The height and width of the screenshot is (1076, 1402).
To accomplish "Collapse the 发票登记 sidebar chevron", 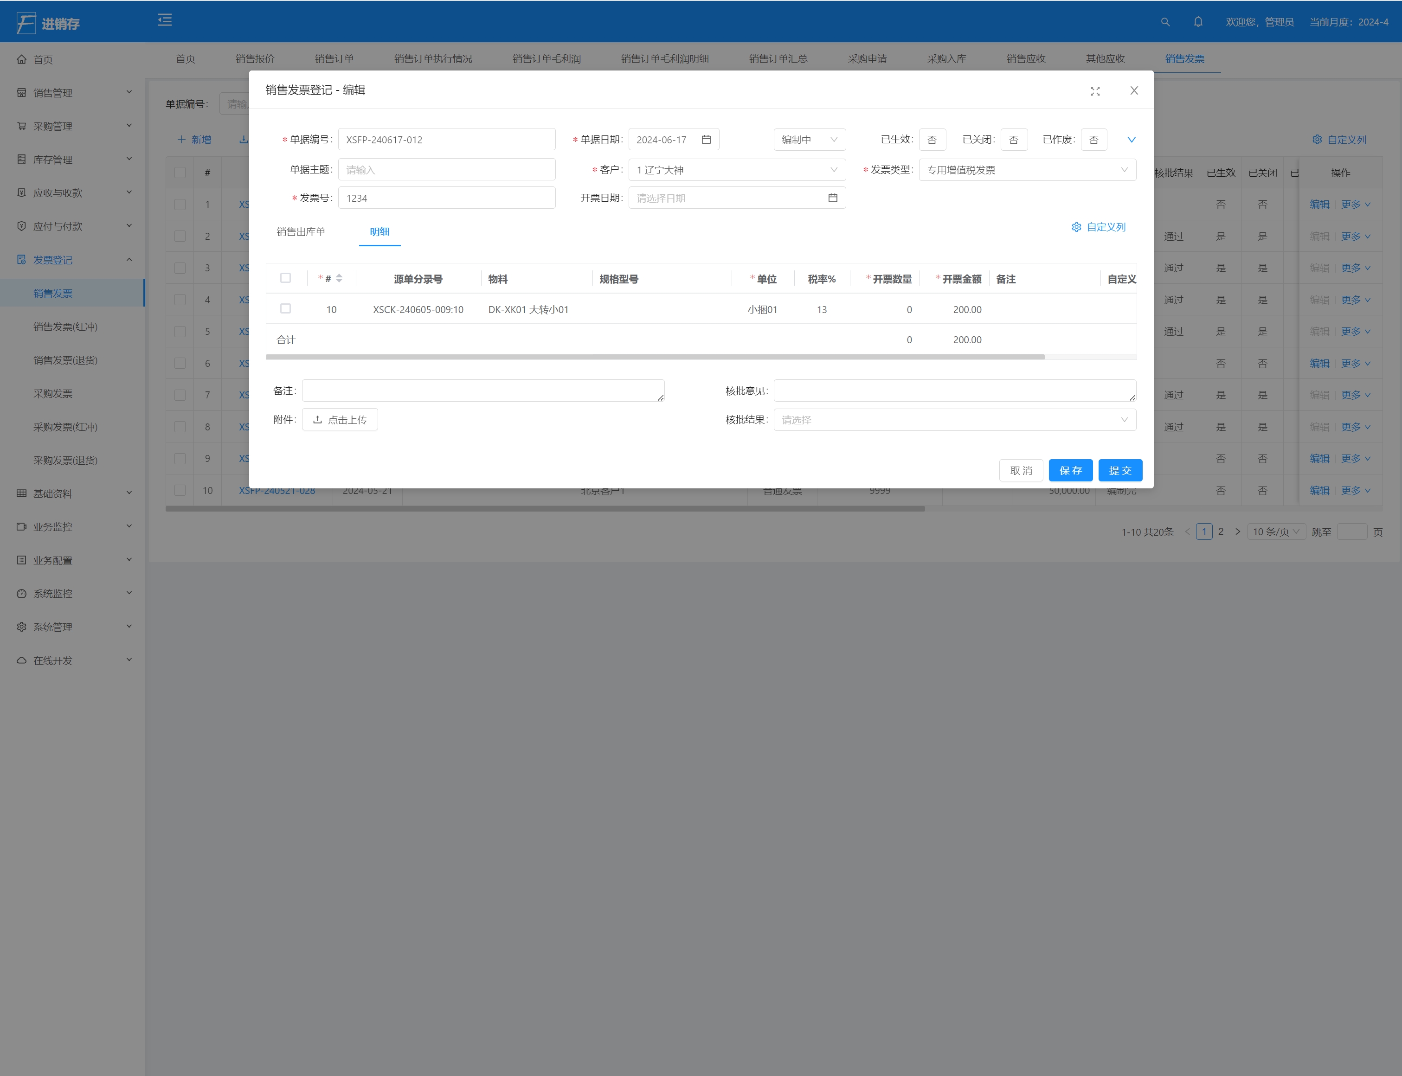I will [129, 259].
